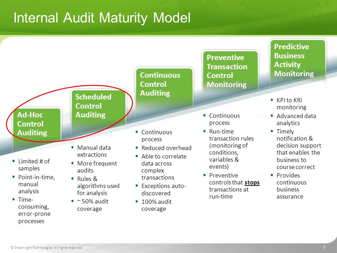Click the Greenlight Technologies copyright footer

(47, 248)
